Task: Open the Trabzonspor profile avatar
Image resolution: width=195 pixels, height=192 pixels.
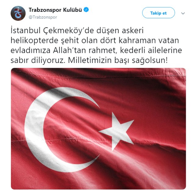Action: coord(18,13)
